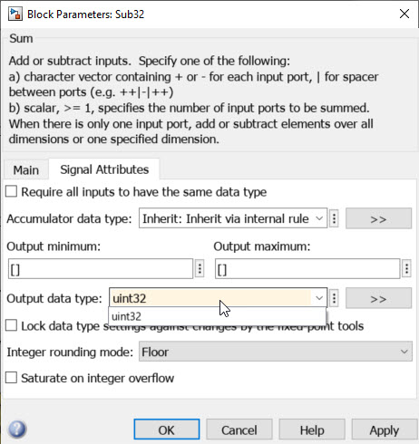Viewport: 419px width, 444px height.
Task: Click the Sum block type label
Action: pyautogui.click(x=21, y=39)
